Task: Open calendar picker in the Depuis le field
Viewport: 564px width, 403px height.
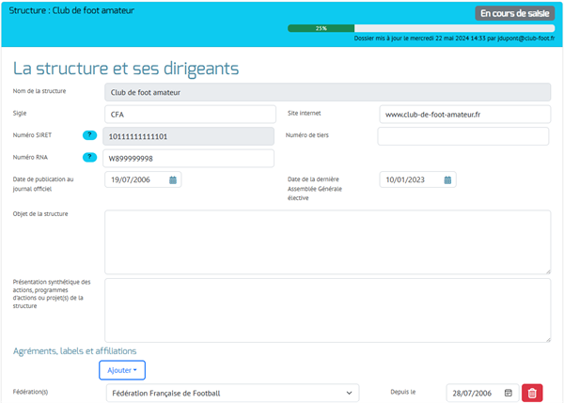Action: click(x=509, y=393)
